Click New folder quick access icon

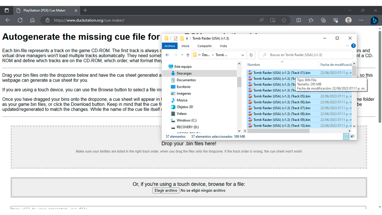click(x=181, y=38)
